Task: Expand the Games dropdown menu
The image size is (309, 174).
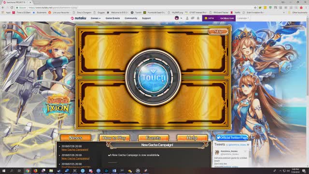Action: (x=96, y=18)
